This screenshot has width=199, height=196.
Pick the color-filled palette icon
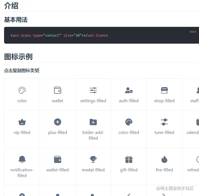(x=129, y=122)
